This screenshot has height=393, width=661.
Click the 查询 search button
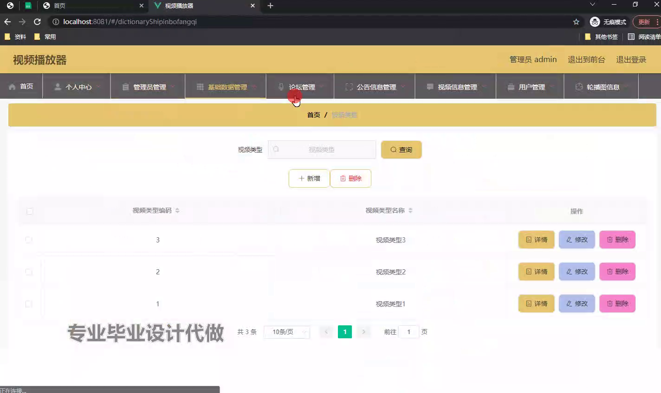click(x=401, y=150)
